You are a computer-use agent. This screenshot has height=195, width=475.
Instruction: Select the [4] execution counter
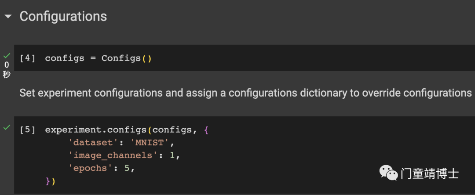pyautogui.click(x=28, y=58)
